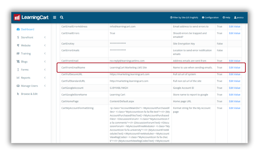Edit Value for CartFromEmailName
259x155 pixels.
click(235, 67)
